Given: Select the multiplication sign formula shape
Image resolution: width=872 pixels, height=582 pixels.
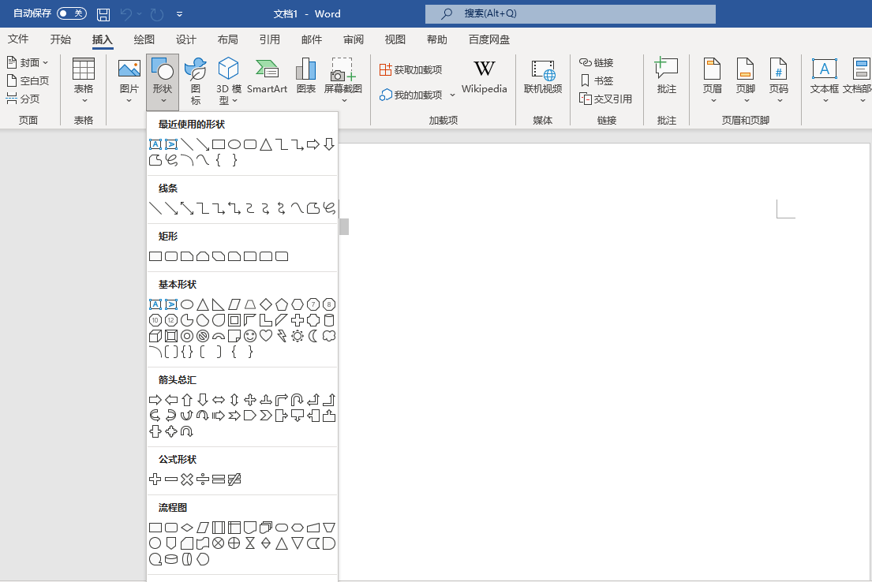Looking at the screenshot, I should click(187, 479).
